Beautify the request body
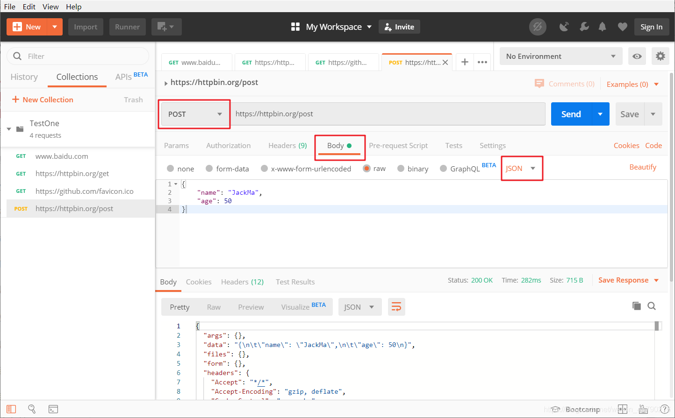 pyautogui.click(x=643, y=167)
